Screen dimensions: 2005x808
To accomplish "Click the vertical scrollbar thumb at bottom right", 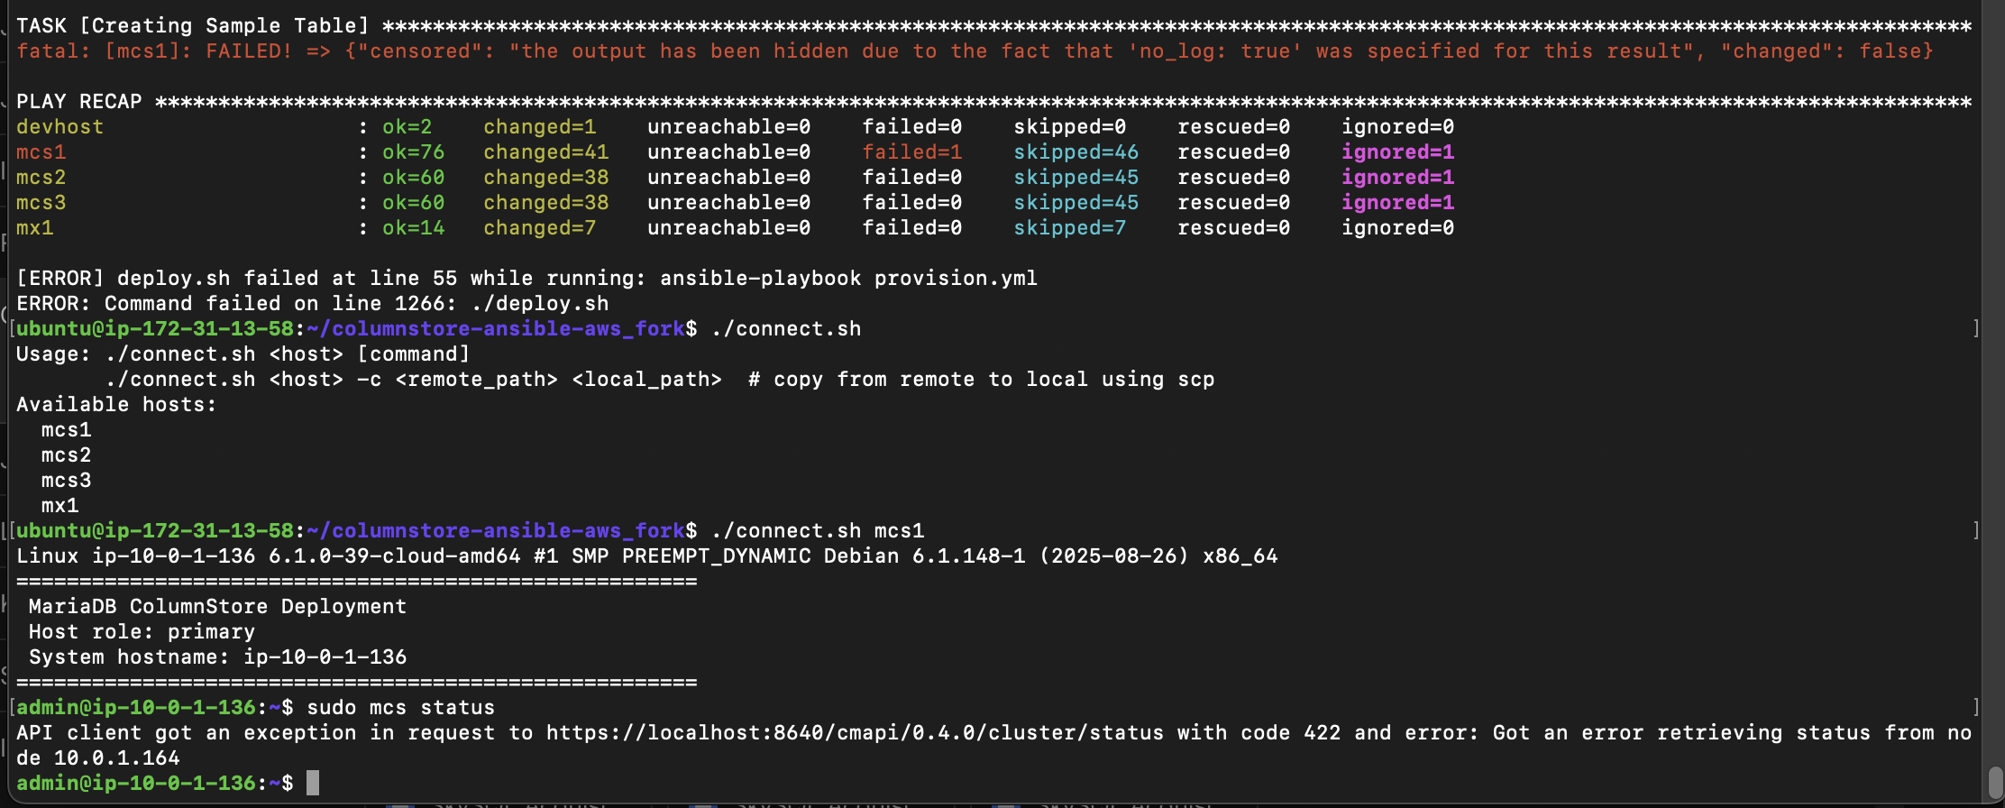I will point(1995,781).
